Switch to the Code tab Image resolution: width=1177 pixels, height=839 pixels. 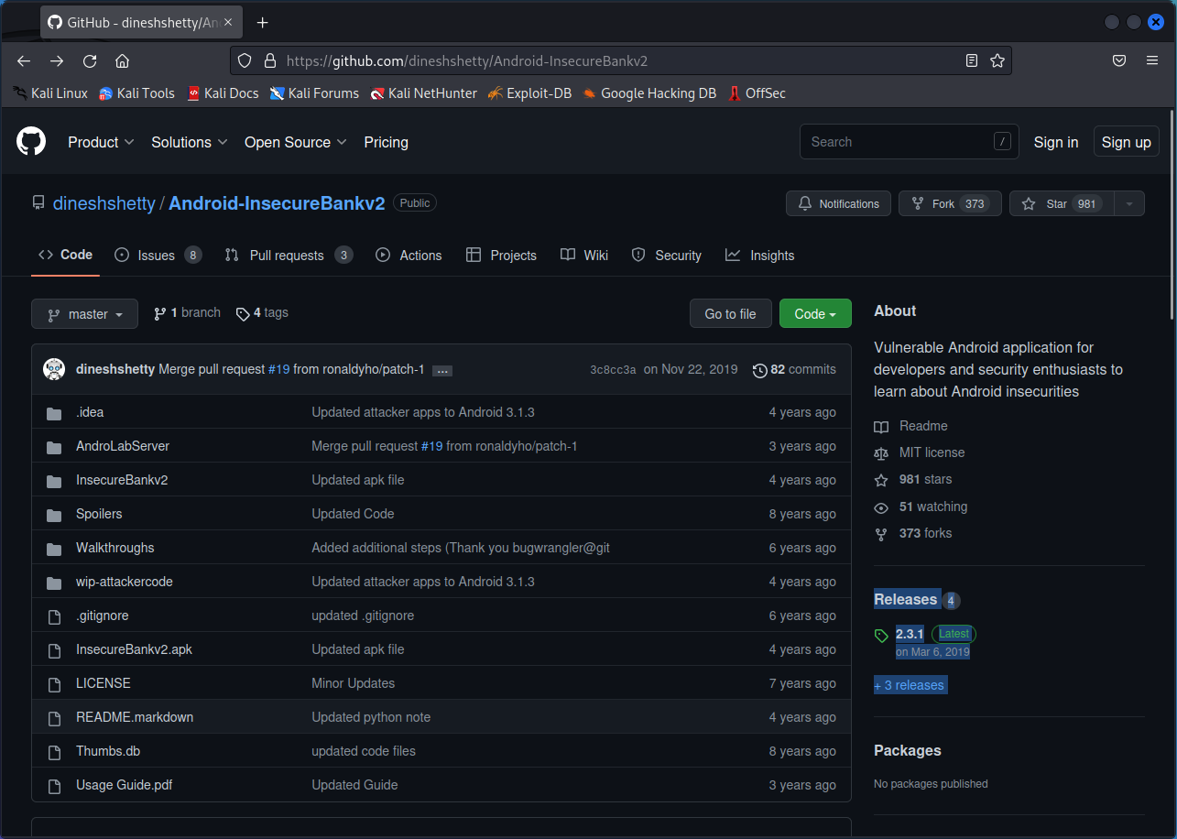coord(65,255)
